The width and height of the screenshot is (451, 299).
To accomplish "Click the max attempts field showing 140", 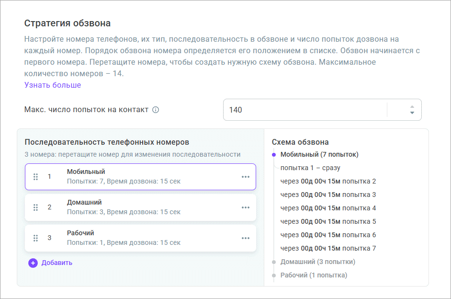I will [304, 110].
